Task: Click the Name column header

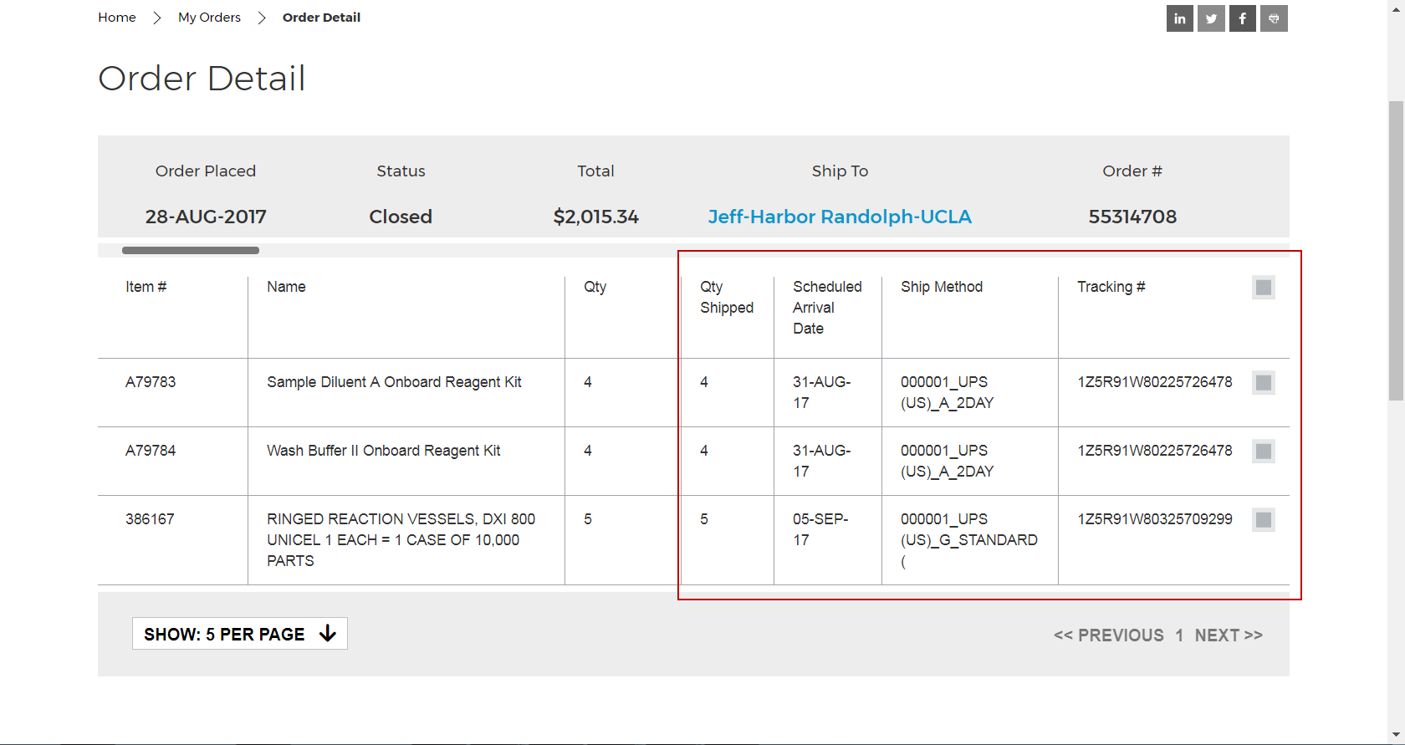Action: [286, 287]
